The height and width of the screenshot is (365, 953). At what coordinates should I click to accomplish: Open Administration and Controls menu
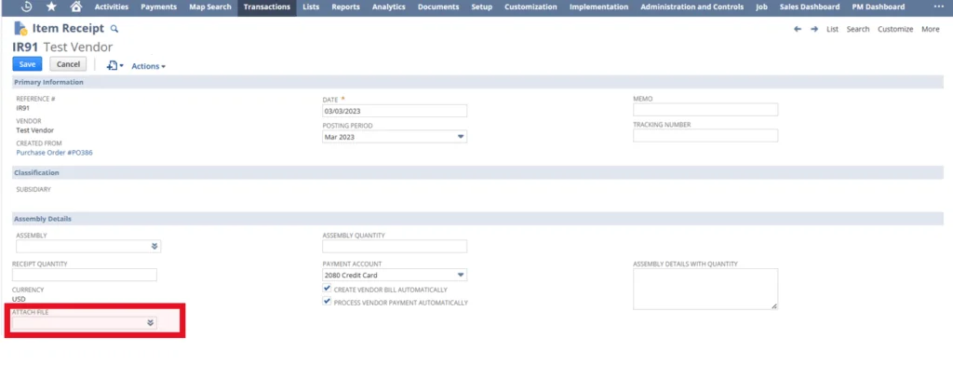(x=691, y=7)
